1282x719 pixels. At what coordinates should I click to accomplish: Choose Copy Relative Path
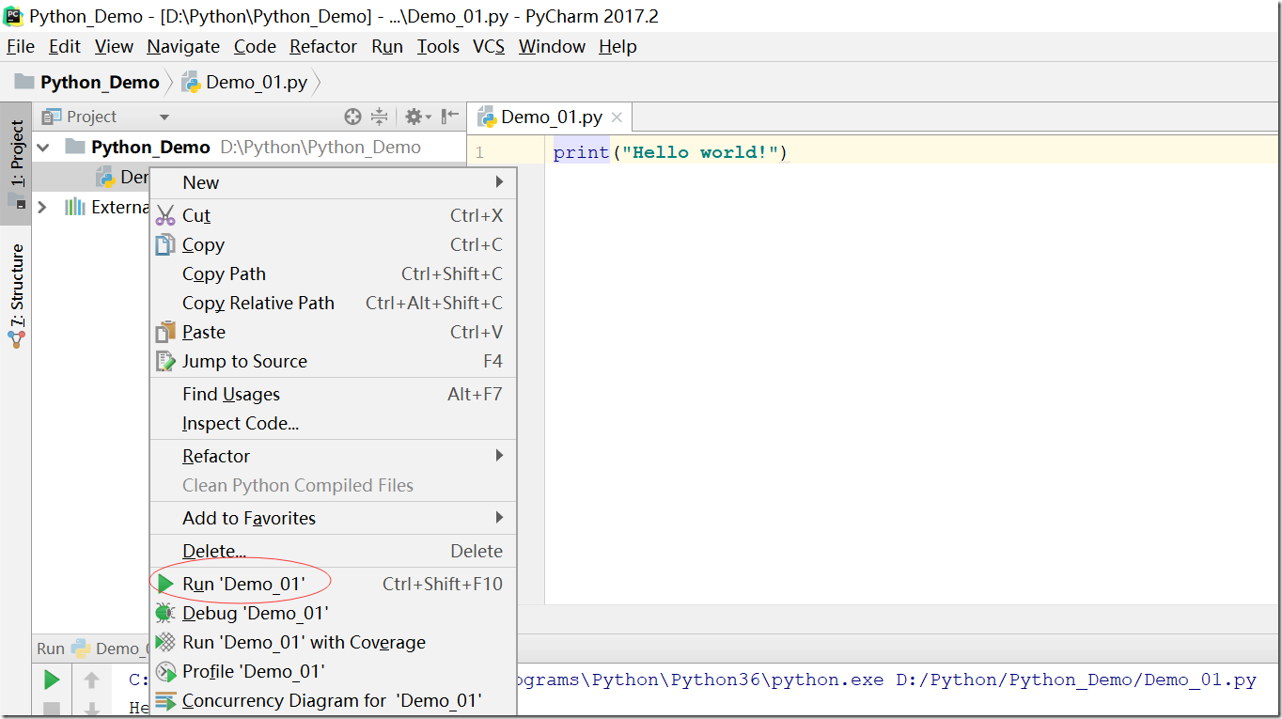(x=334, y=303)
